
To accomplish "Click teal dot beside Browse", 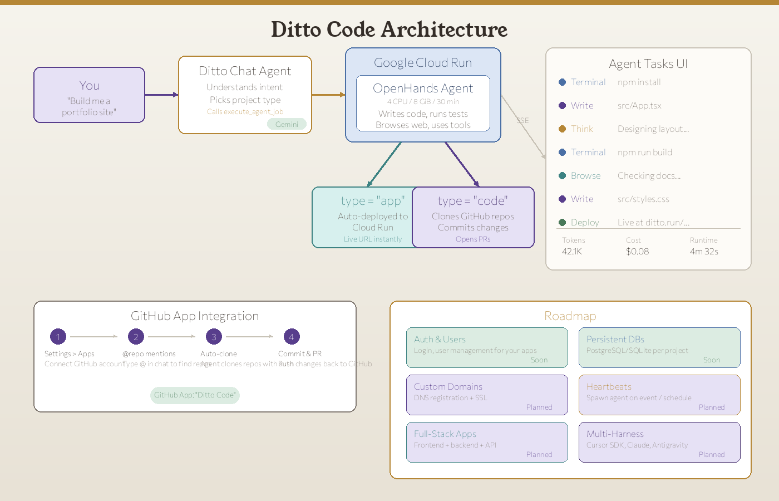I will coord(562,176).
